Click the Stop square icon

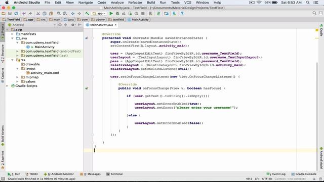(143, 14)
